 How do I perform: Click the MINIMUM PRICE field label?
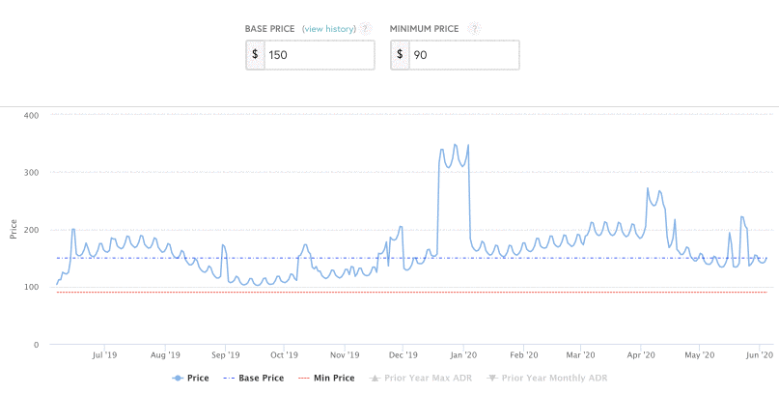425,29
